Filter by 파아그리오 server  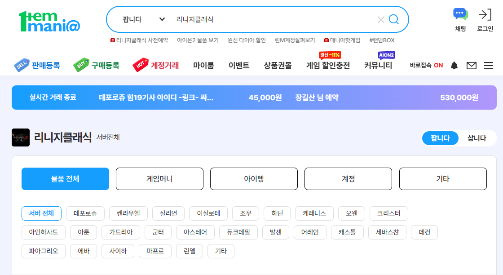pos(43,251)
